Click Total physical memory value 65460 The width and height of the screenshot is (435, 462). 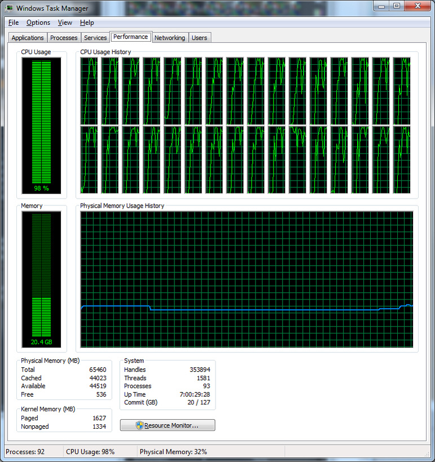[98, 369]
